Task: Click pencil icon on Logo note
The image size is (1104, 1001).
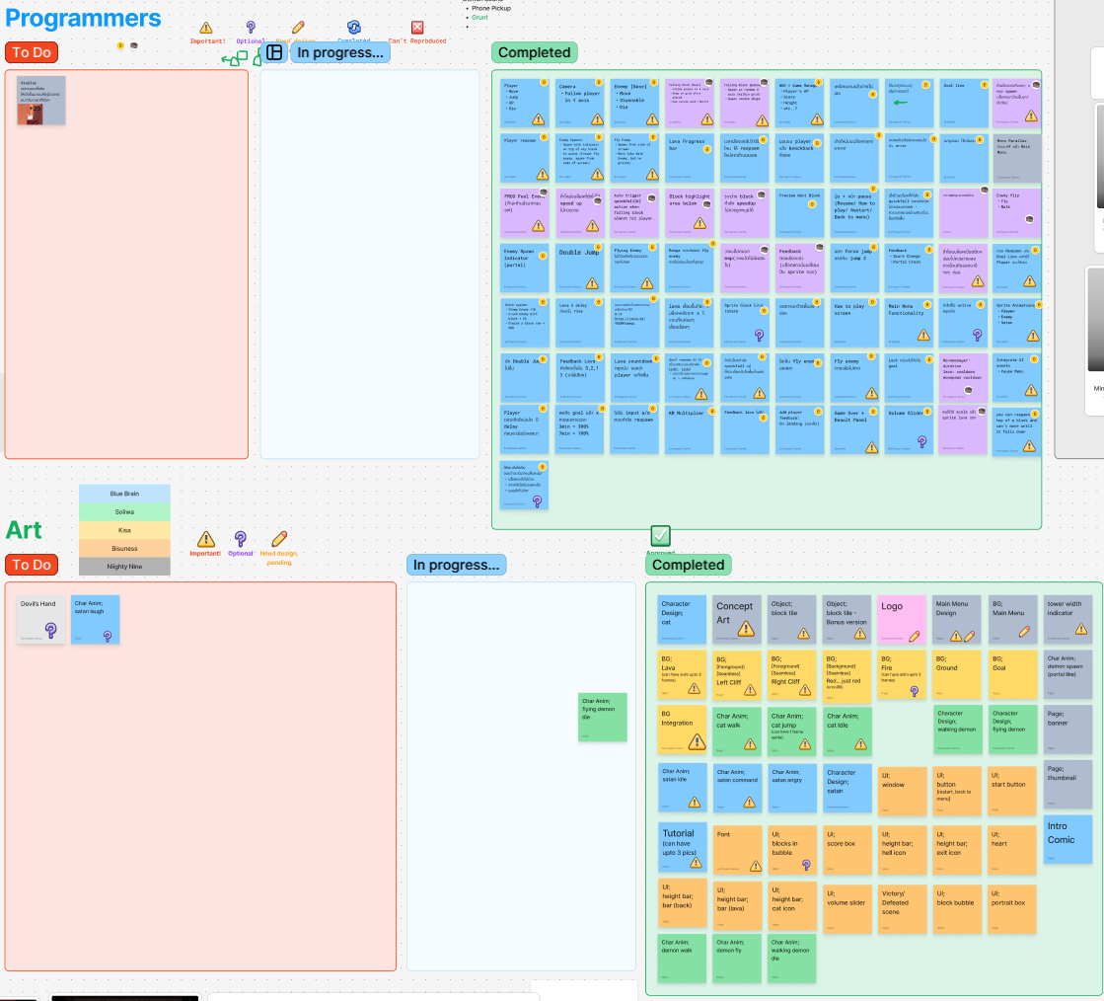Action: [914, 636]
